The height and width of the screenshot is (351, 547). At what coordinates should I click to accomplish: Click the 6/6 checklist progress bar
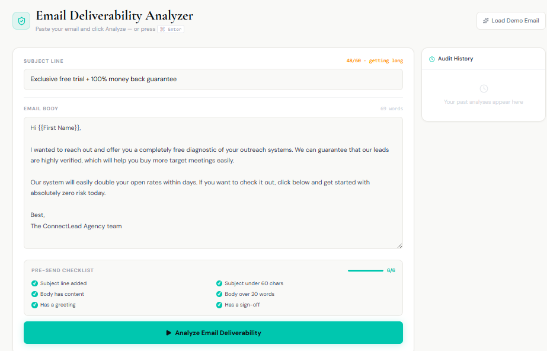pyautogui.click(x=365, y=270)
